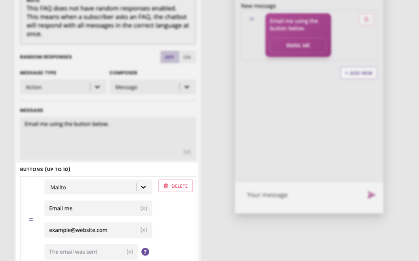Turn random responses ON
The height and width of the screenshot is (261, 419).
[187, 57]
